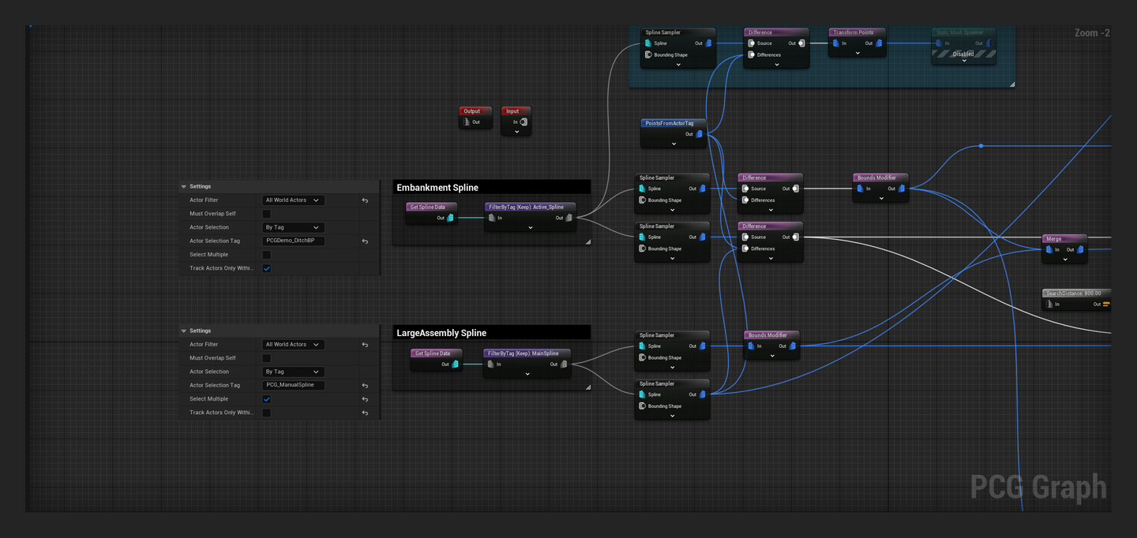Viewport: 1137px width, 538px height.
Task: Open the By Tag actor selection dropdown
Action: [292, 227]
